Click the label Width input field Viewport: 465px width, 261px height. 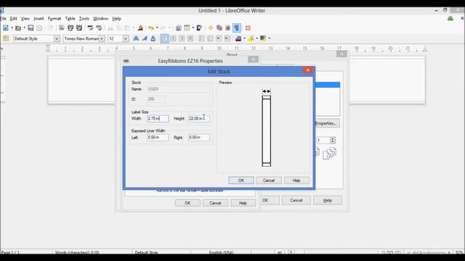(158, 118)
